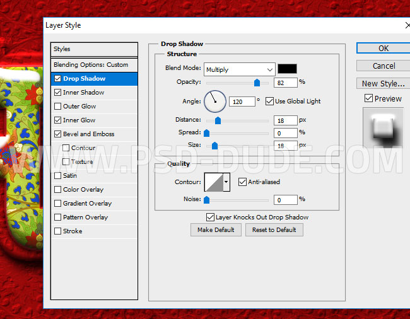410x319 pixels.
Task: Click the Make Default button
Action: click(x=216, y=230)
